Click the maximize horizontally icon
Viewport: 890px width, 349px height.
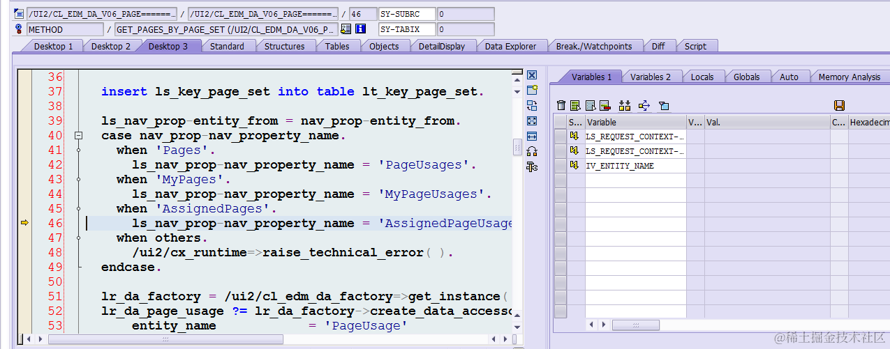click(532, 136)
